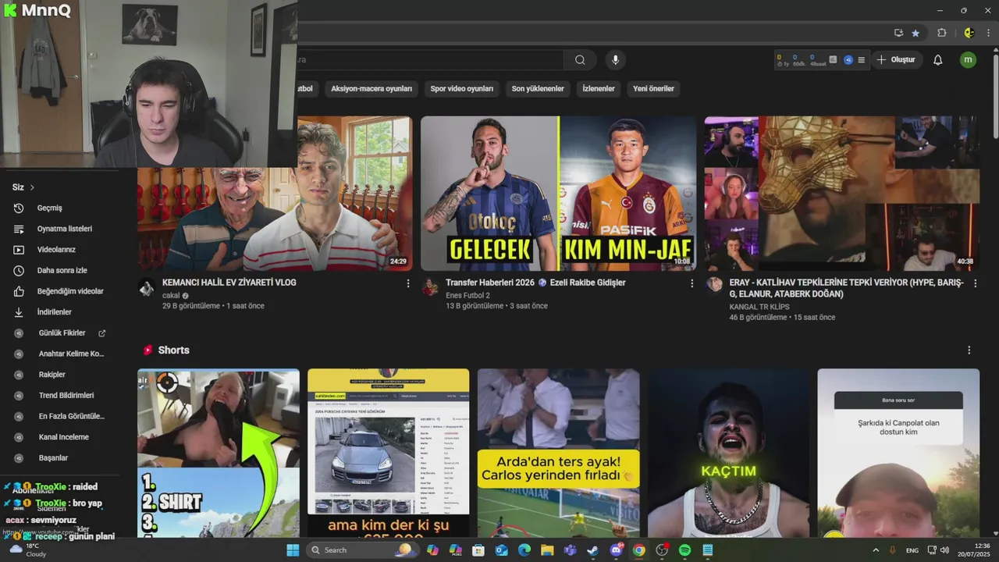Open Windows Start menu
This screenshot has height=562, width=999.
click(293, 550)
